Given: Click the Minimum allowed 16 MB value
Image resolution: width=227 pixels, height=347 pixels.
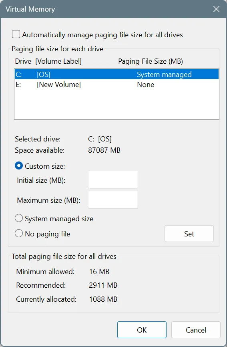Looking at the screenshot, I should [99, 272].
